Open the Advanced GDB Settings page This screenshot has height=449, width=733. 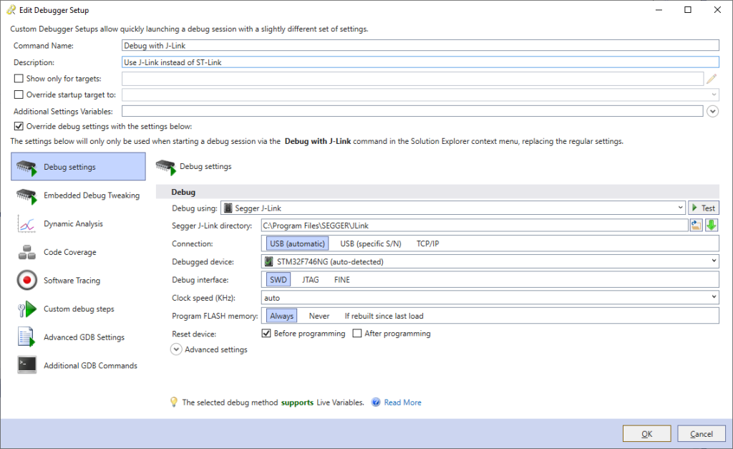[78, 337]
